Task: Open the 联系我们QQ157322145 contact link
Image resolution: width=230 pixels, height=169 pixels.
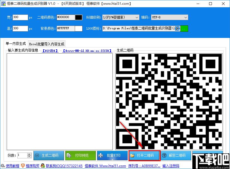Action: [64, 166]
